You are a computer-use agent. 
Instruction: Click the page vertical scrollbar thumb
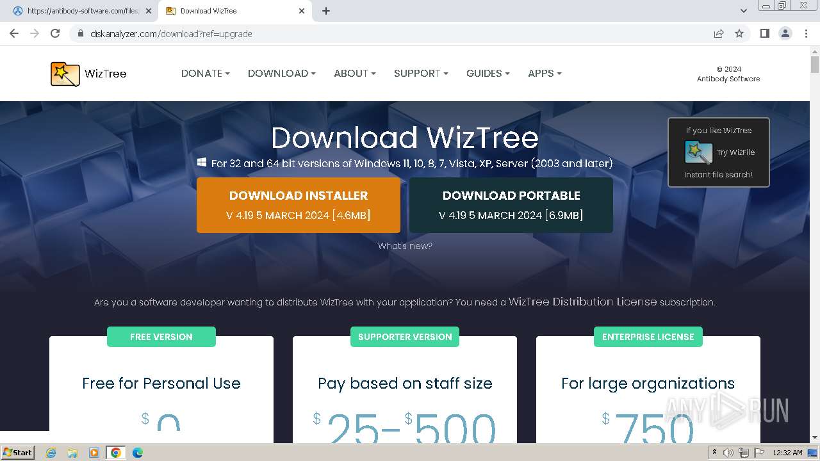[x=815, y=65]
